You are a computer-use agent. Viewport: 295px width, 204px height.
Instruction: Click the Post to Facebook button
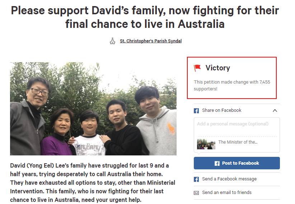coord(237,163)
